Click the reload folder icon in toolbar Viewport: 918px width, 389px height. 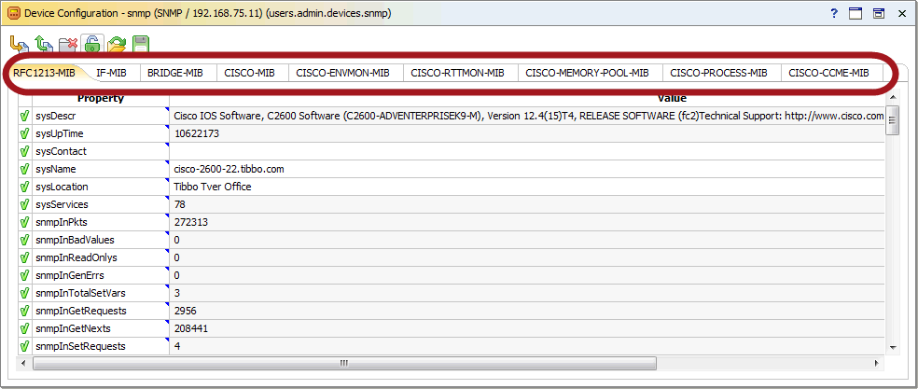117,45
